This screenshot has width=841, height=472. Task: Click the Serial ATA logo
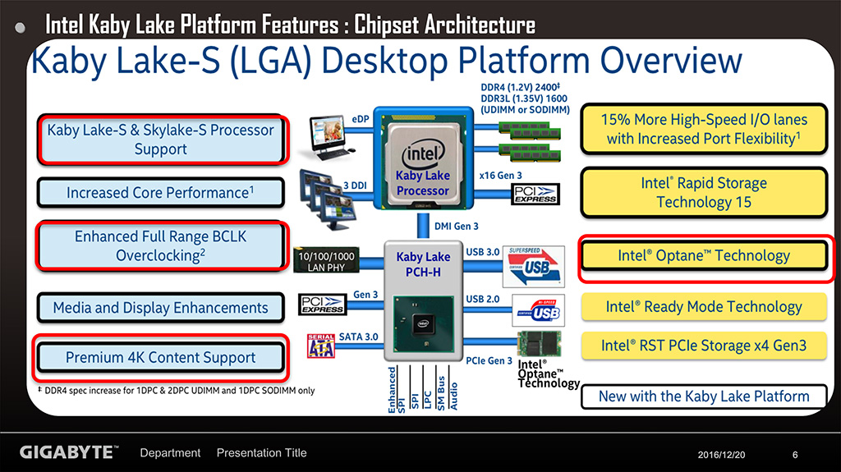click(321, 346)
